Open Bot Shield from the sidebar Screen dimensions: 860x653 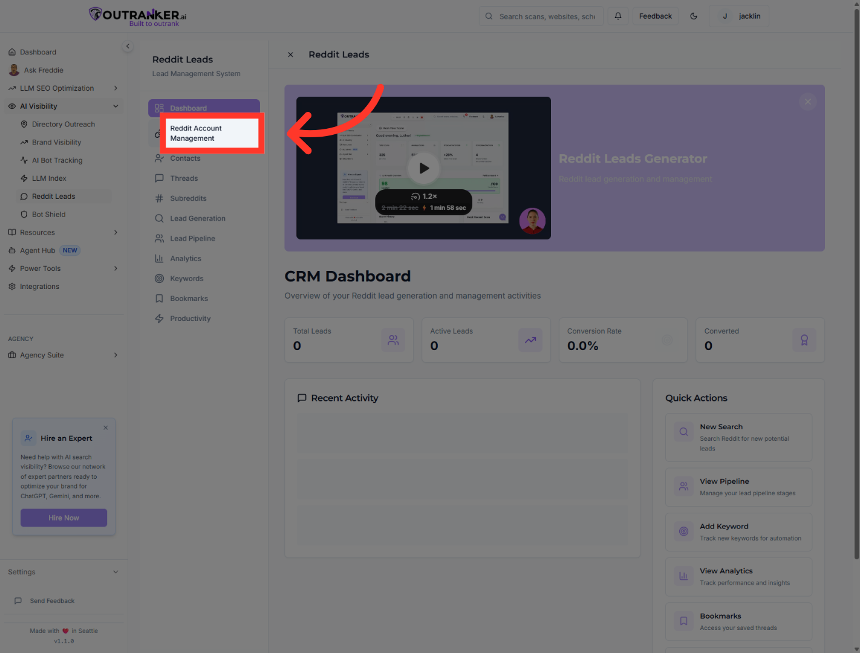pos(47,214)
